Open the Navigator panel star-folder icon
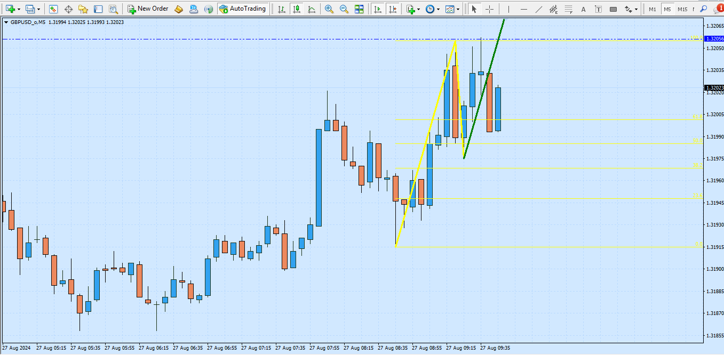This screenshot has width=724, height=355. pyautogui.click(x=83, y=9)
